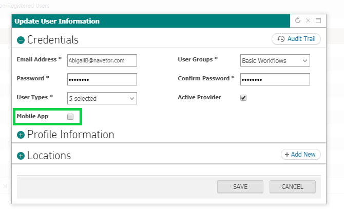Click the Audit Trail history clock icon
Image resolution: width=344 pixels, height=218 pixels.
pyautogui.click(x=281, y=39)
